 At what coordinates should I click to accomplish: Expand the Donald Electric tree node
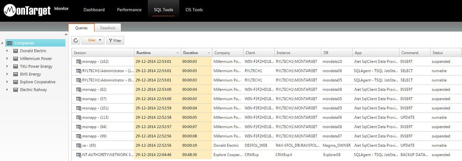tap(7, 51)
